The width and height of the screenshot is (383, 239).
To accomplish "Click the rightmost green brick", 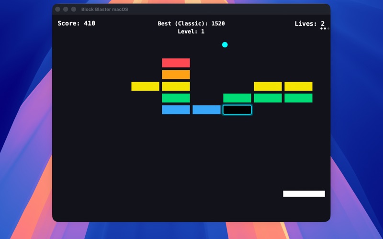I will point(298,98).
